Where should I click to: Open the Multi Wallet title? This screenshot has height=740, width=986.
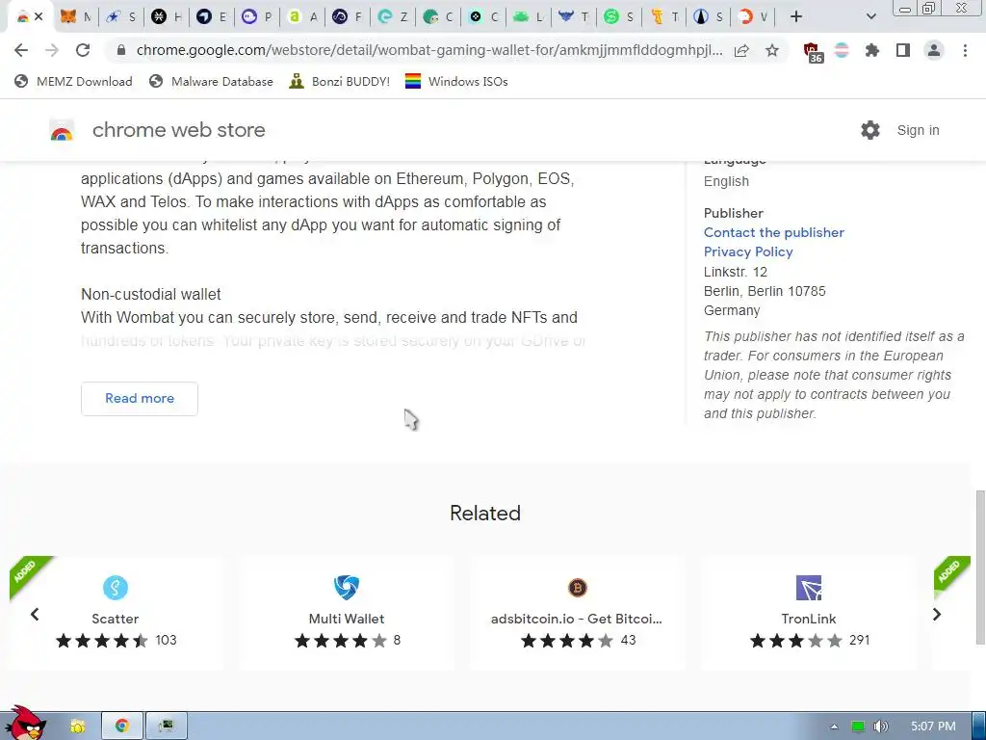[347, 619]
